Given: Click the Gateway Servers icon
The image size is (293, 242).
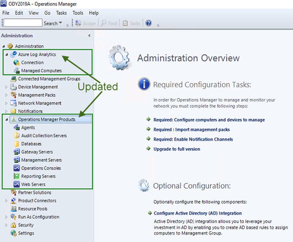Looking at the screenshot, I should (17, 152).
